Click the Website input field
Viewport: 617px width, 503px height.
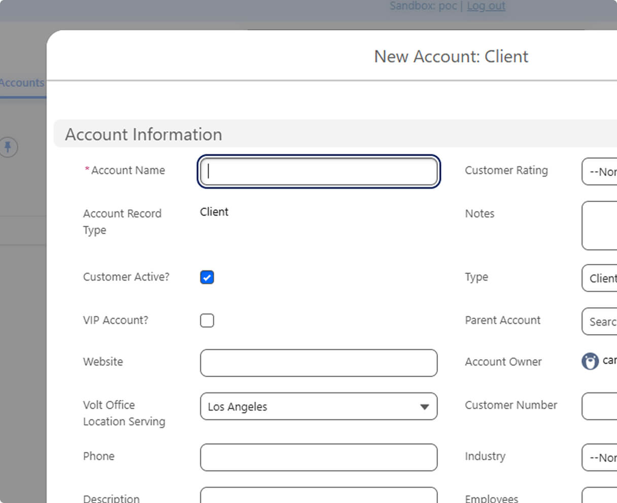tap(318, 363)
